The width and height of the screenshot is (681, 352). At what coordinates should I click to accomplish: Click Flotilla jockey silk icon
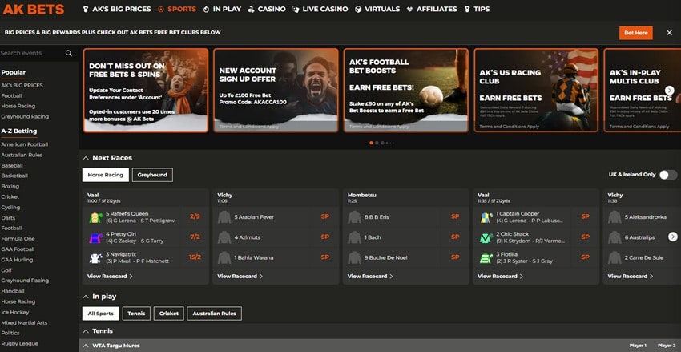(x=486, y=258)
